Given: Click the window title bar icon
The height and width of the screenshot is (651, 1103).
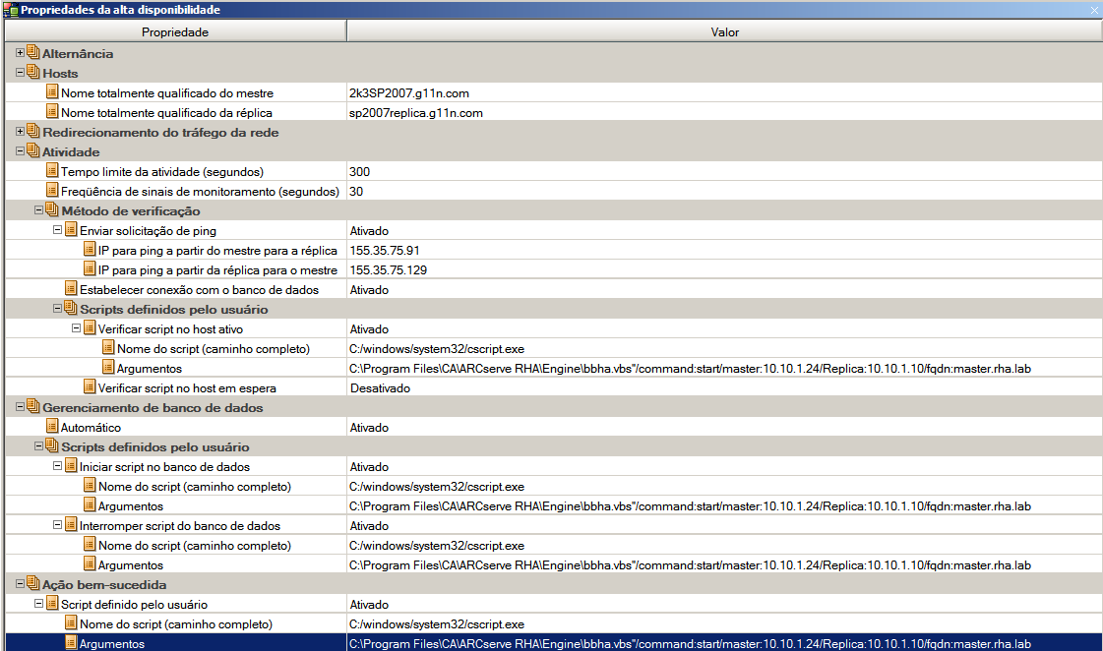Looking at the screenshot, I should click(x=11, y=10).
